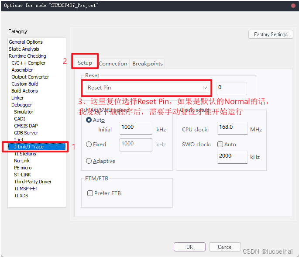299x258 pixels.
Task: Select the Auto speed radio button
Action: [89, 120]
